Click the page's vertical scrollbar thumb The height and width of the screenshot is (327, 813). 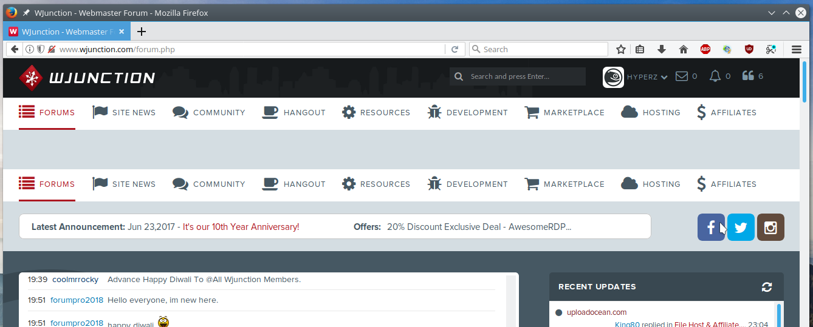tap(805, 81)
